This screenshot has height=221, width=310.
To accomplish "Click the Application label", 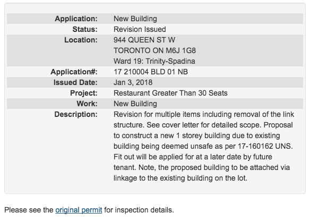I will [76, 19].
